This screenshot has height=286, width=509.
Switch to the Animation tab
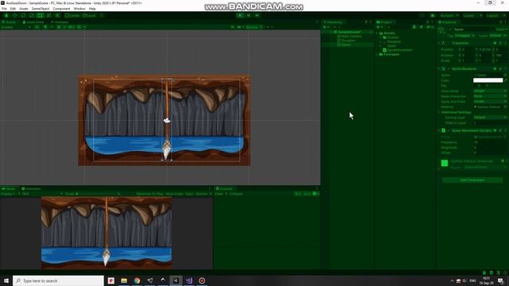(32, 189)
